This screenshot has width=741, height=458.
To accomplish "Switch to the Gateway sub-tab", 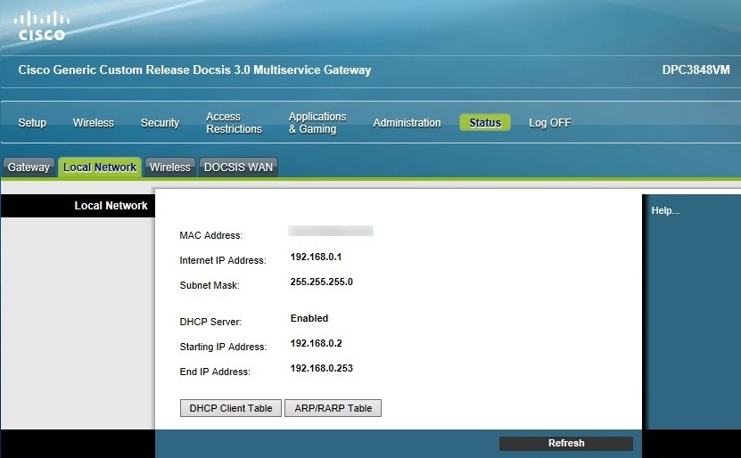I will click(29, 168).
